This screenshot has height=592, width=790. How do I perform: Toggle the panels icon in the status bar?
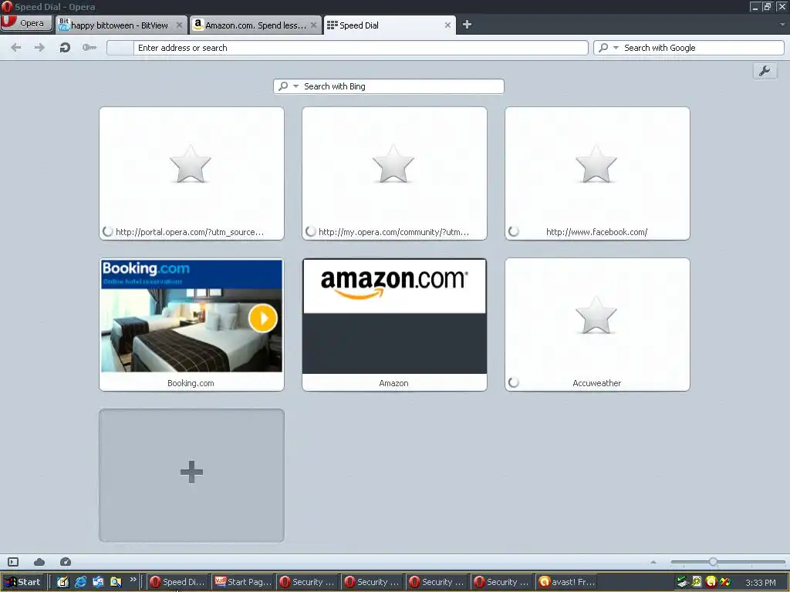[x=13, y=562]
